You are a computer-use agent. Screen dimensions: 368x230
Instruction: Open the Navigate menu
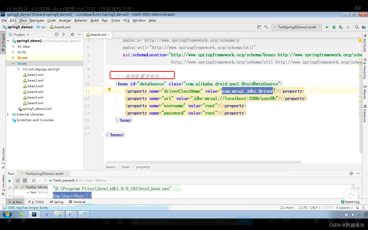pos(37,20)
